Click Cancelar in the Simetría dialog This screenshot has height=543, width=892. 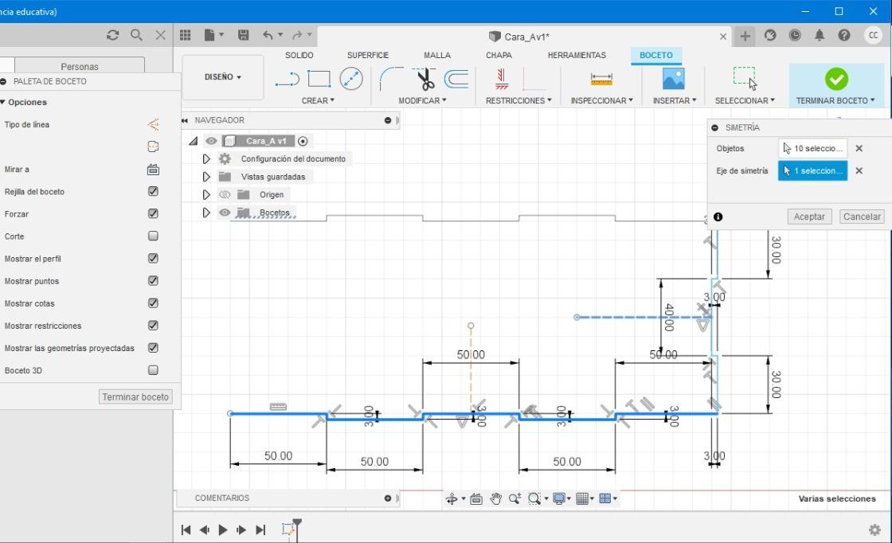(x=862, y=217)
